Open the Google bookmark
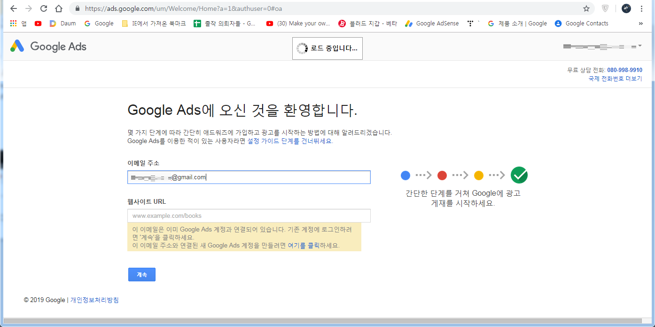This screenshot has height=327, width=655. (99, 24)
